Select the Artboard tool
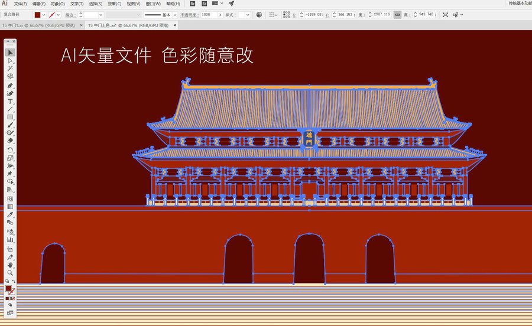532x326 pixels. click(10, 249)
